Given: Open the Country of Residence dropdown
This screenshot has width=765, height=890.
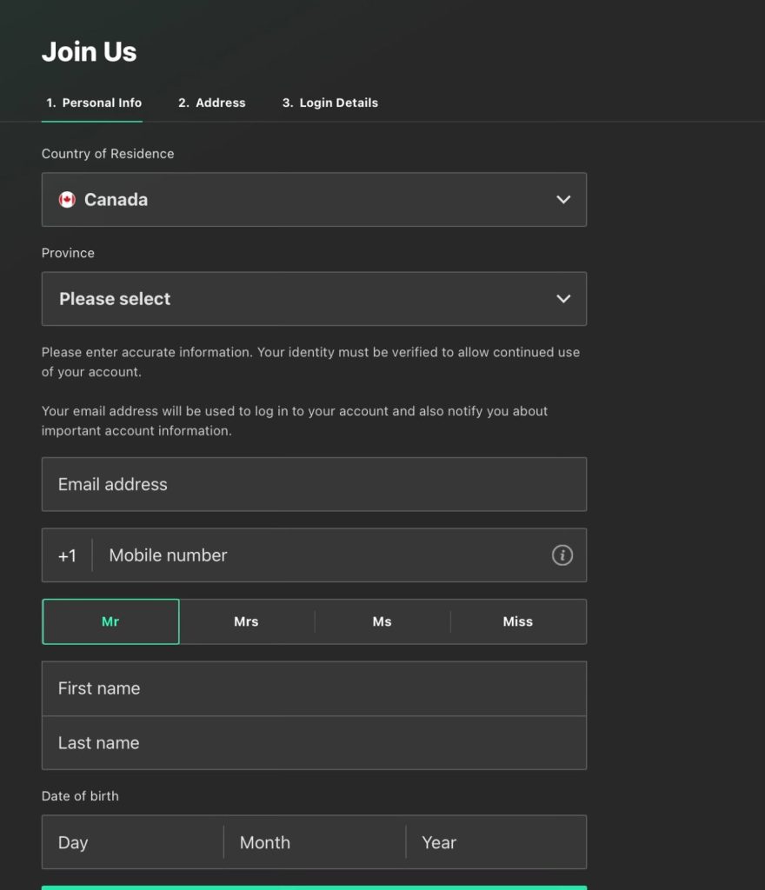Looking at the screenshot, I should tap(314, 199).
